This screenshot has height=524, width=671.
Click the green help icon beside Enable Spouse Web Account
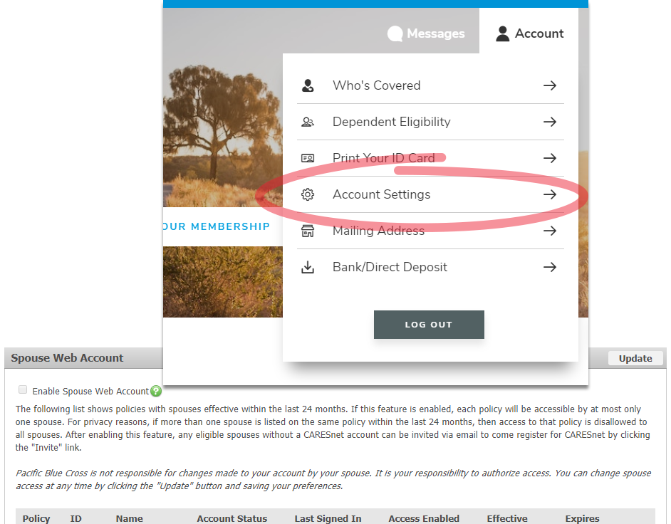click(x=156, y=391)
